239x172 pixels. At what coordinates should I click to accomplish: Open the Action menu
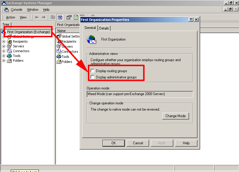[x=10, y=18]
